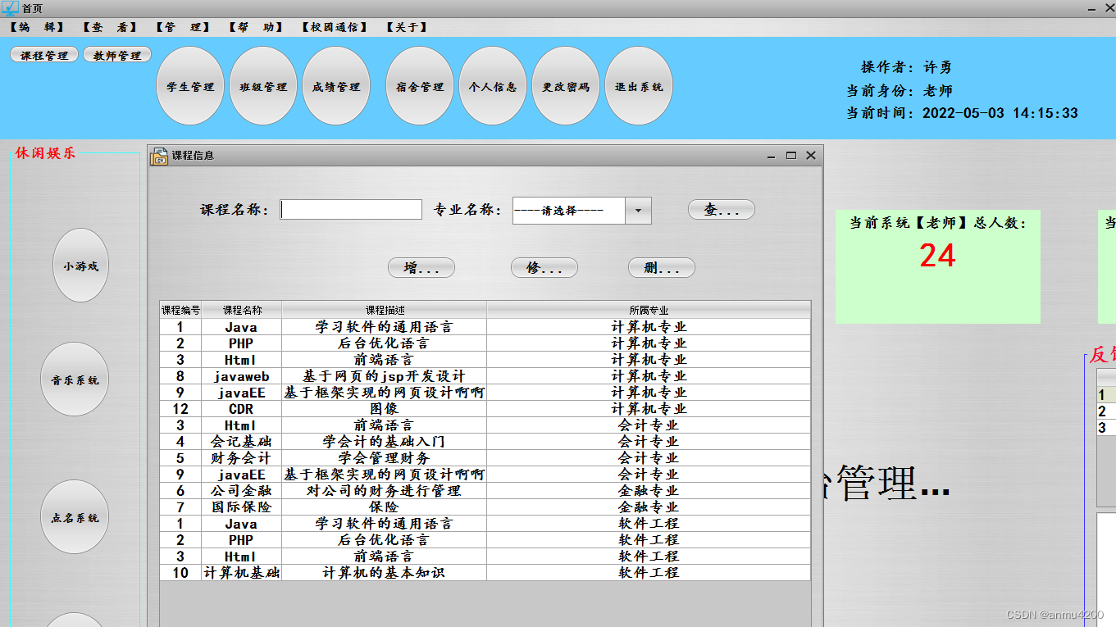Select the 财务会计 course cell
This screenshot has height=627, width=1116.
pyautogui.click(x=241, y=458)
